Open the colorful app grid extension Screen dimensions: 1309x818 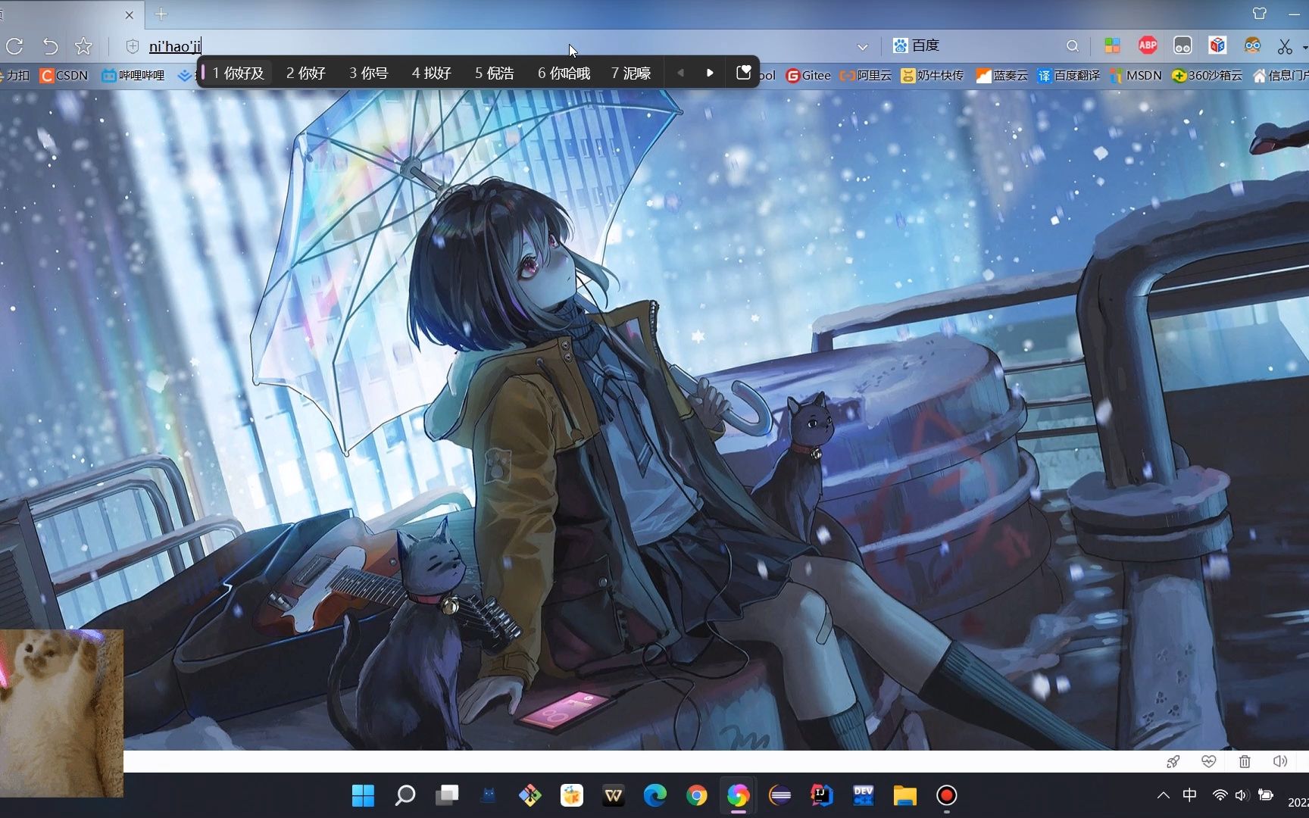click(x=1112, y=46)
